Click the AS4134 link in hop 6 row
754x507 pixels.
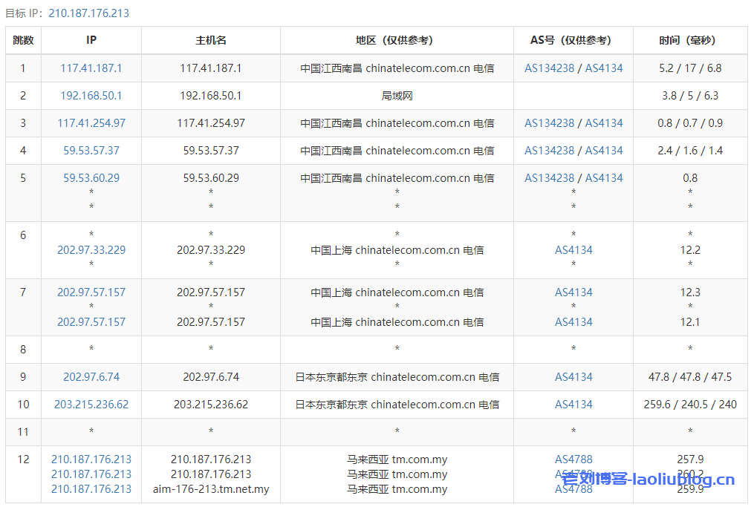[x=573, y=250]
